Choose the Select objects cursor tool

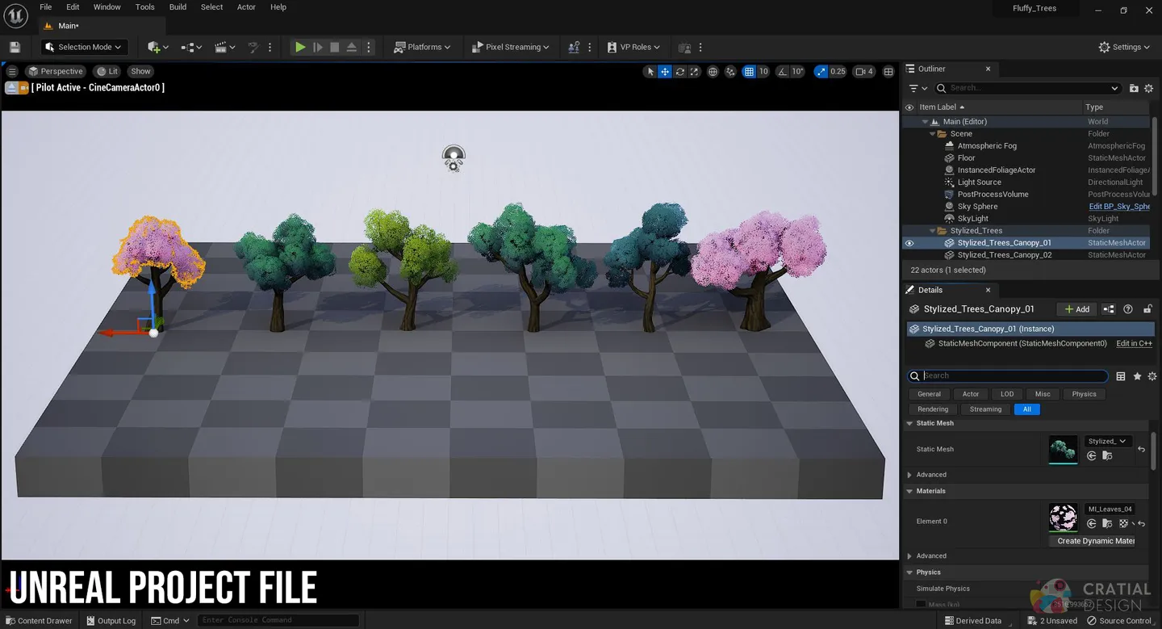tap(650, 71)
